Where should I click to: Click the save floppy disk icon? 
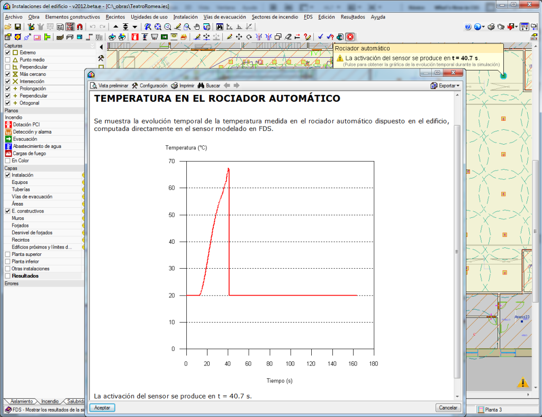click(17, 27)
